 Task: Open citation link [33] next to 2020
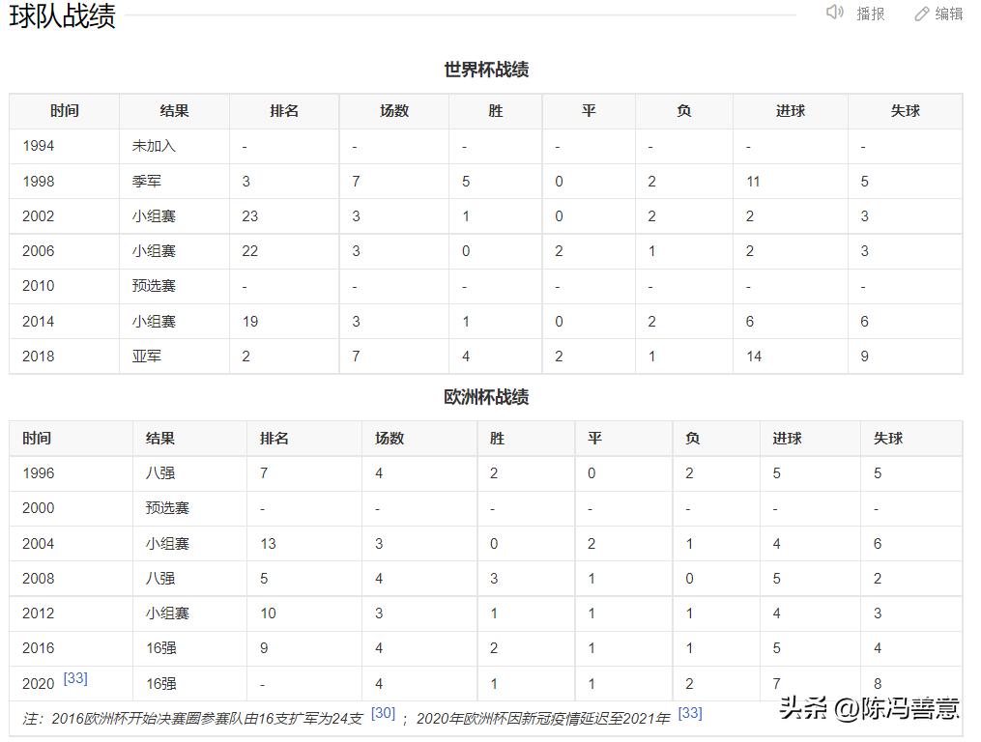click(74, 677)
